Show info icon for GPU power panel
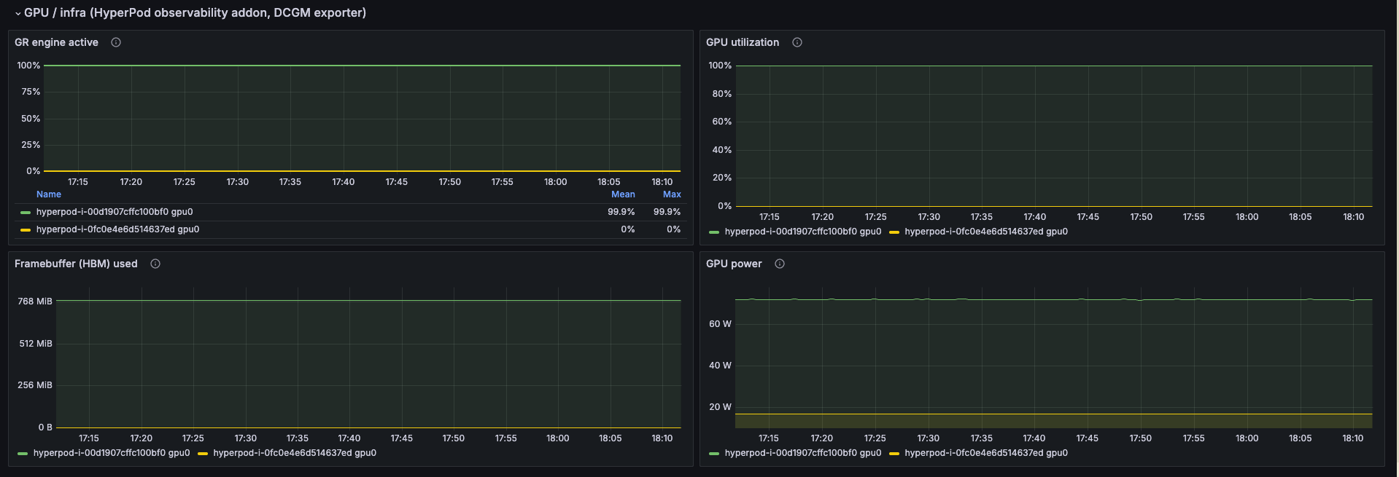The image size is (1399, 477). [780, 264]
